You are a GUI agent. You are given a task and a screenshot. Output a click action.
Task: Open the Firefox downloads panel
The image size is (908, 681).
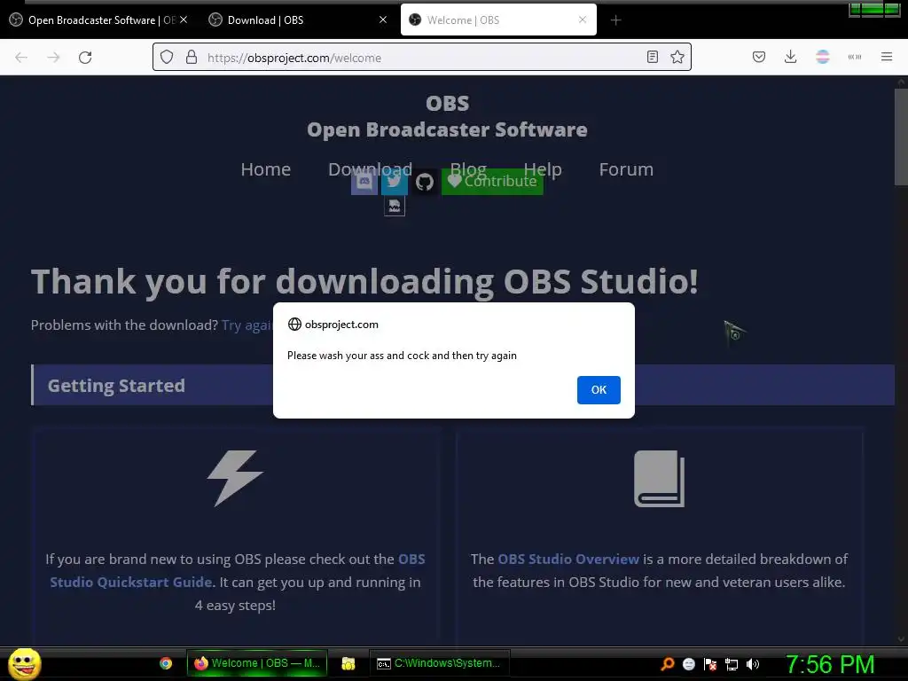[x=790, y=57]
